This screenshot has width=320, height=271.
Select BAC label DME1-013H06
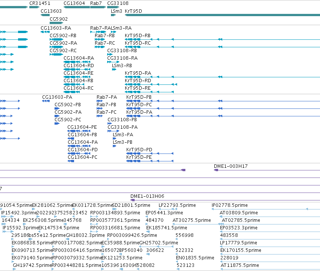coord(147,196)
